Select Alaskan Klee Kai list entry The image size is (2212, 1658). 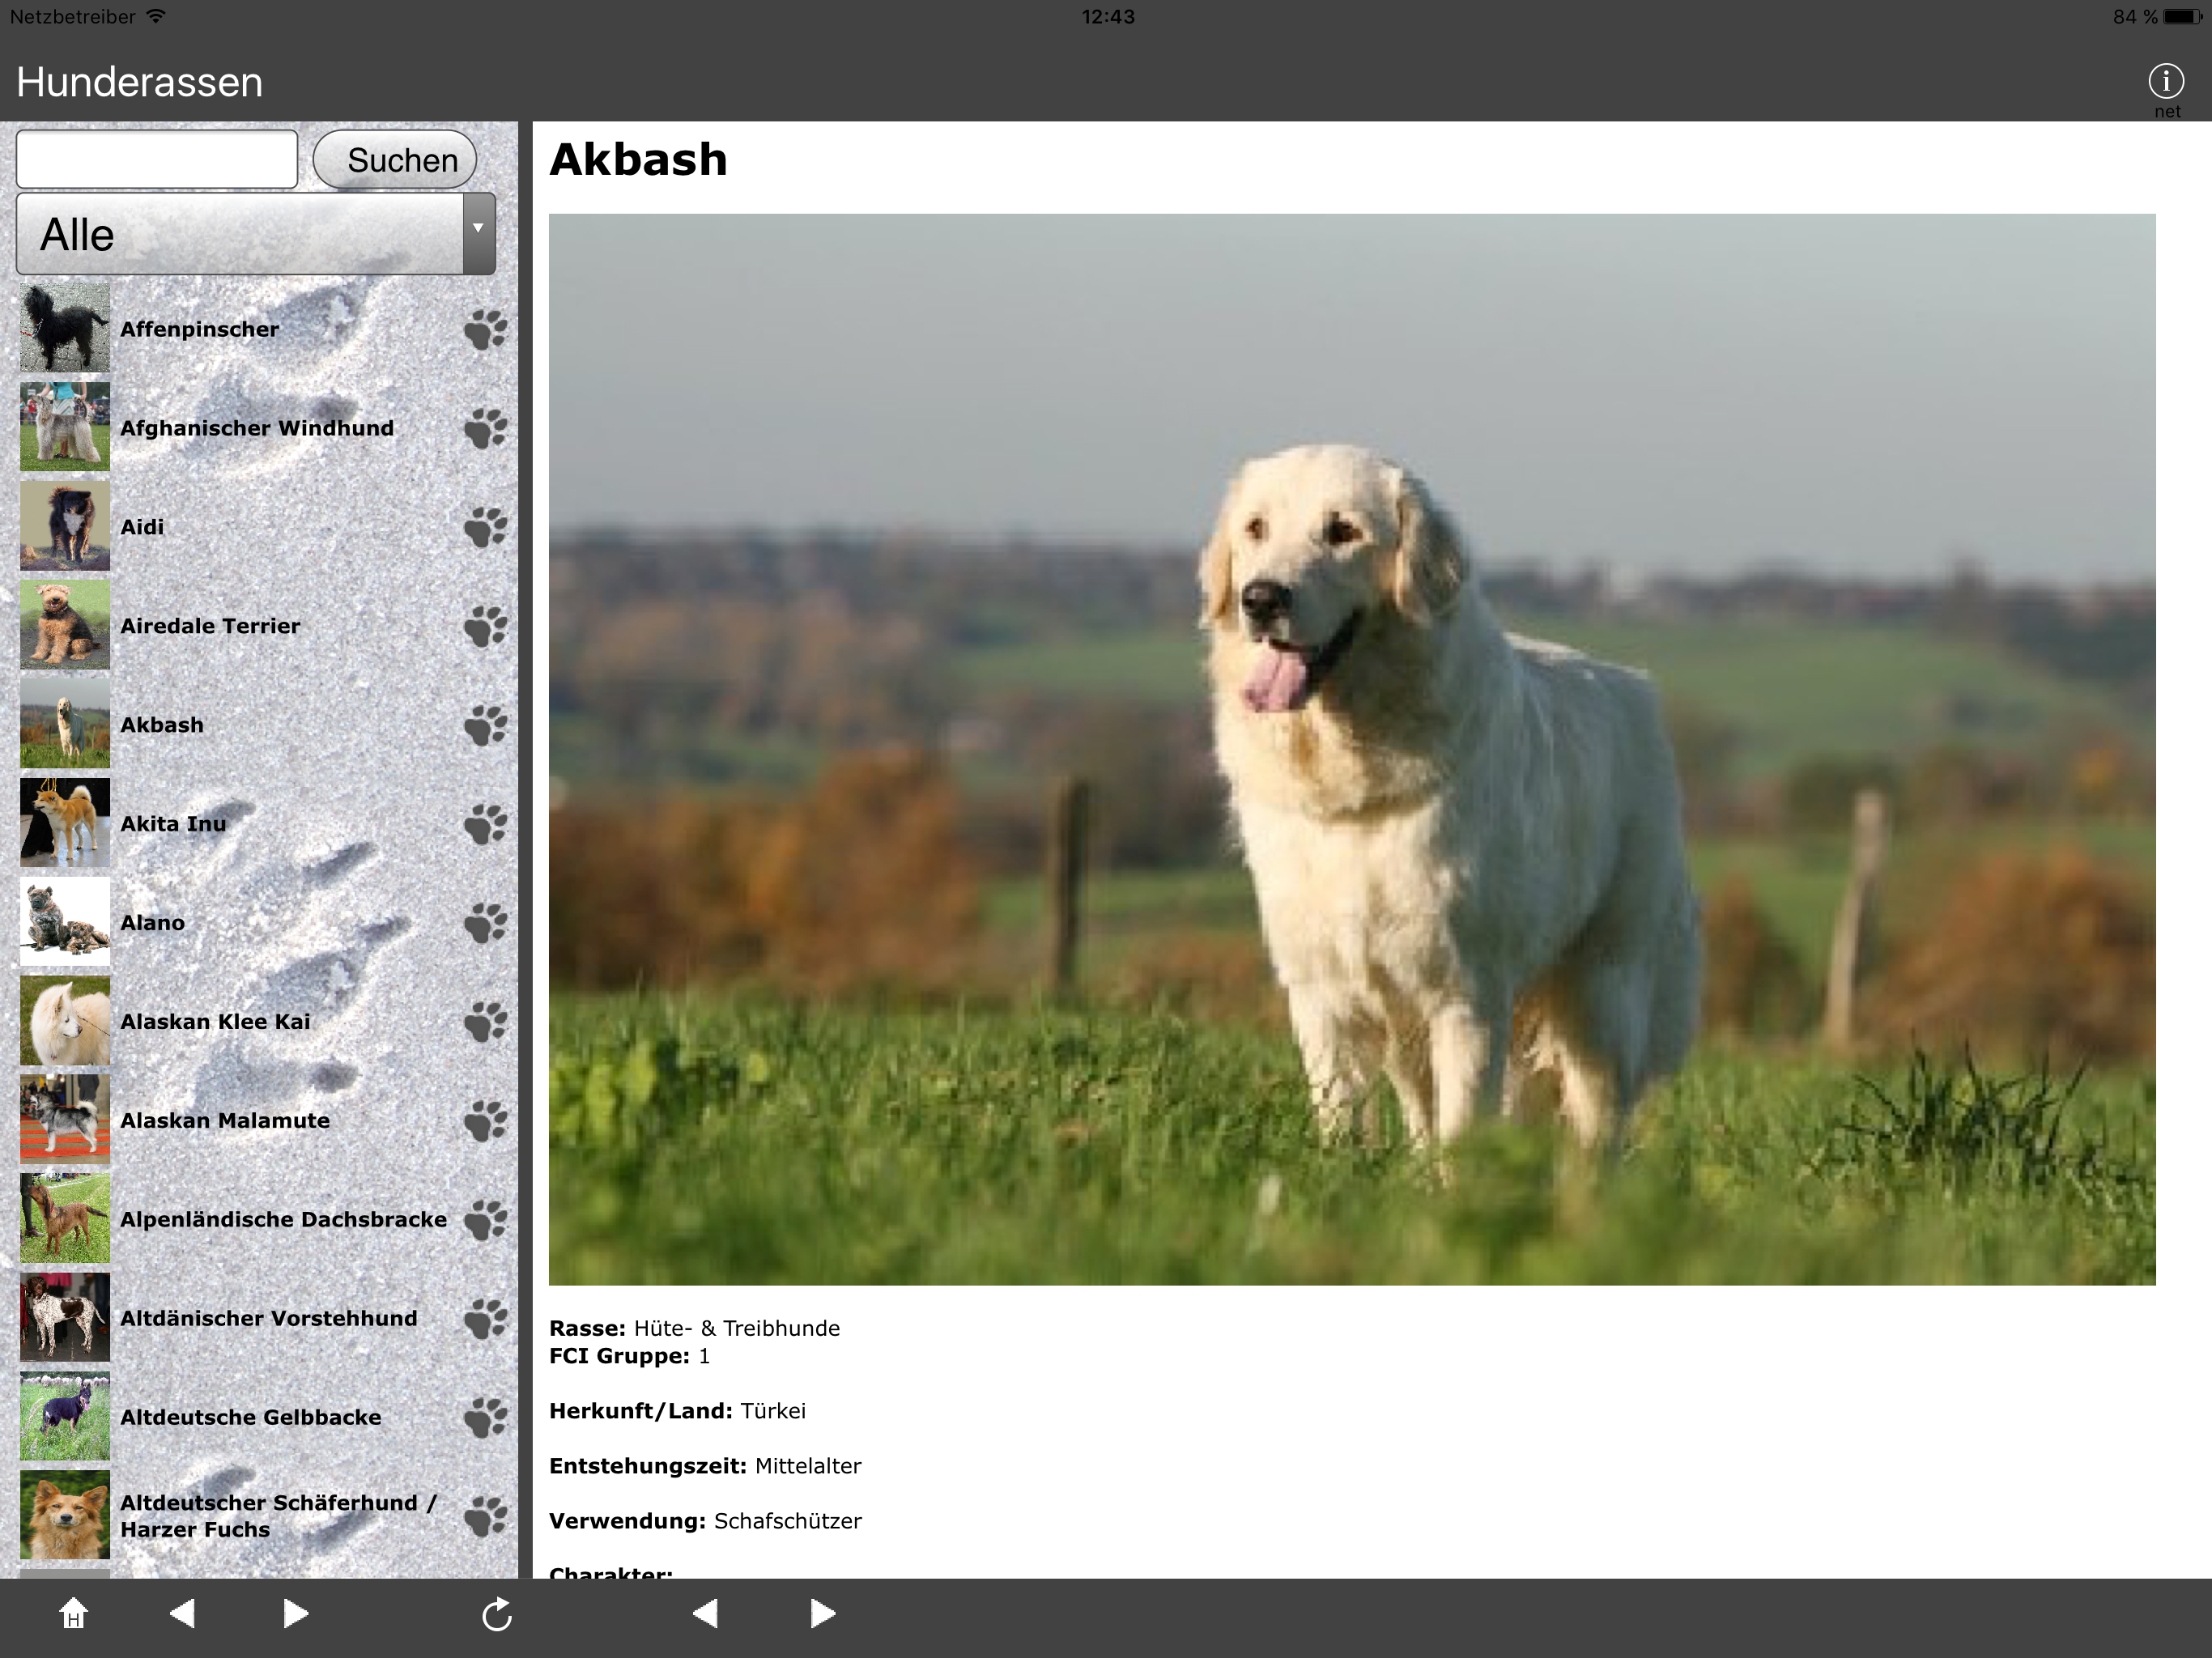coord(215,1022)
